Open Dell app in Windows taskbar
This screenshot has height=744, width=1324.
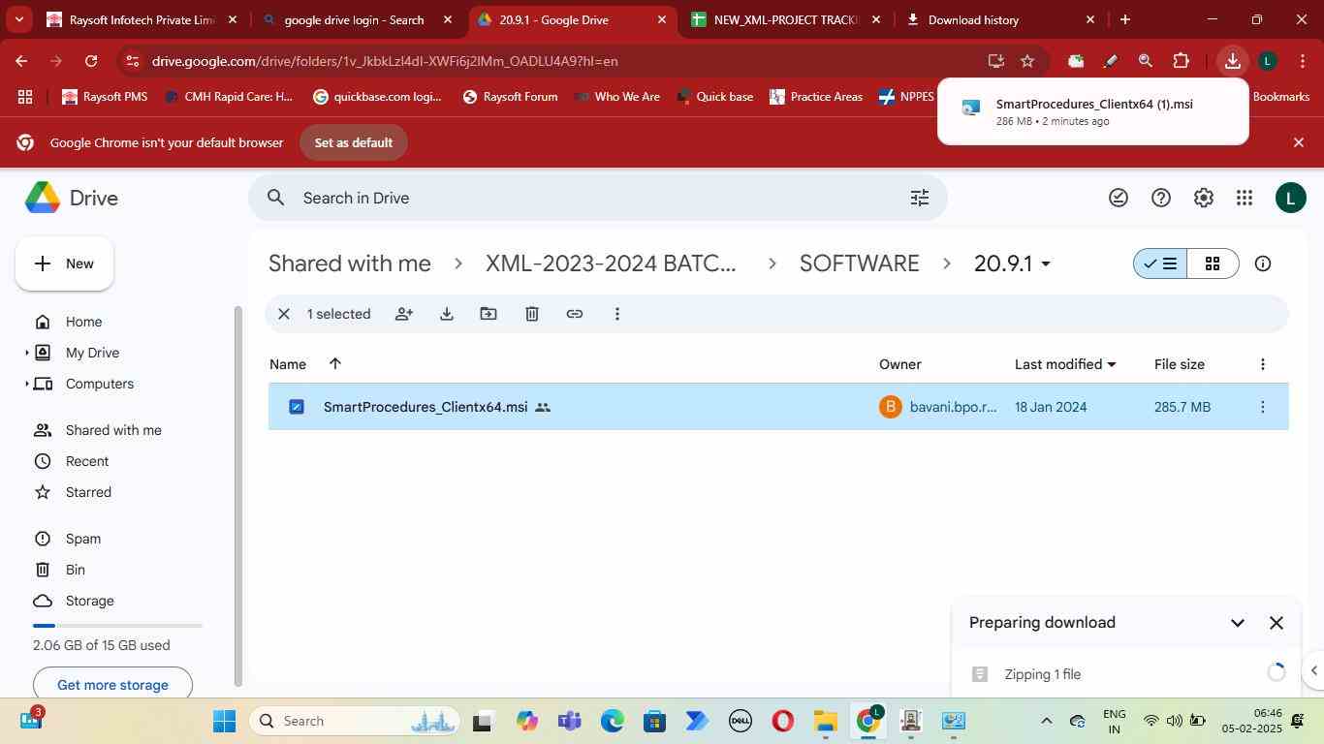pyautogui.click(x=741, y=721)
